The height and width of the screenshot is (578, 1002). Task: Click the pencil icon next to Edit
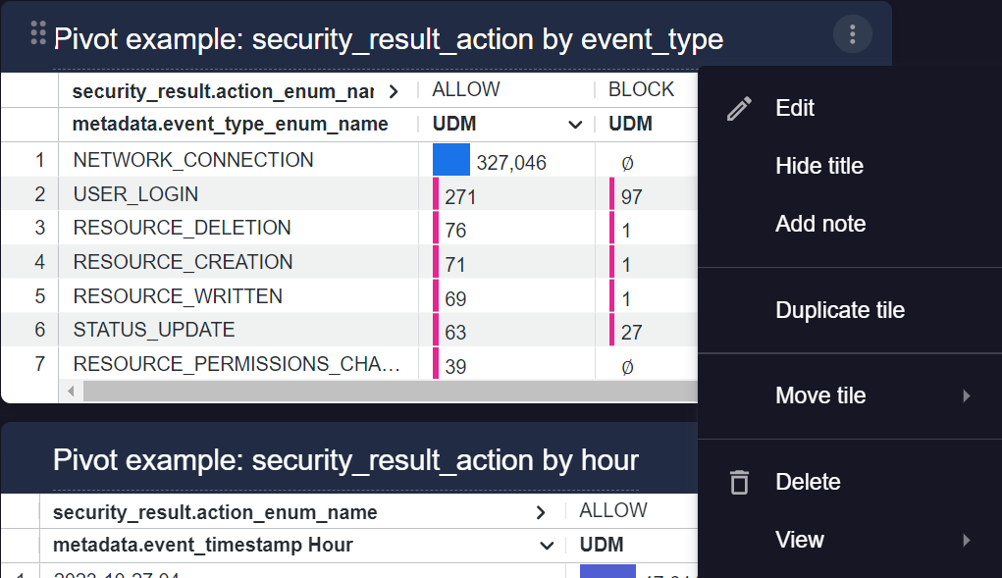[739, 109]
